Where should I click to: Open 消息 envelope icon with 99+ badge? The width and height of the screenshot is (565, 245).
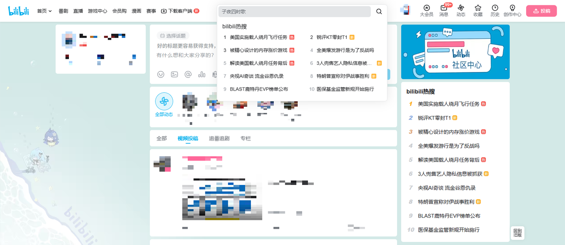coord(444,11)
